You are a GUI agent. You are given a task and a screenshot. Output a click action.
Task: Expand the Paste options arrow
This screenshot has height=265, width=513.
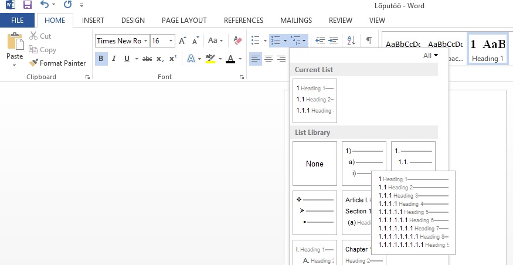pyautogui.click(x=15, y=66)
